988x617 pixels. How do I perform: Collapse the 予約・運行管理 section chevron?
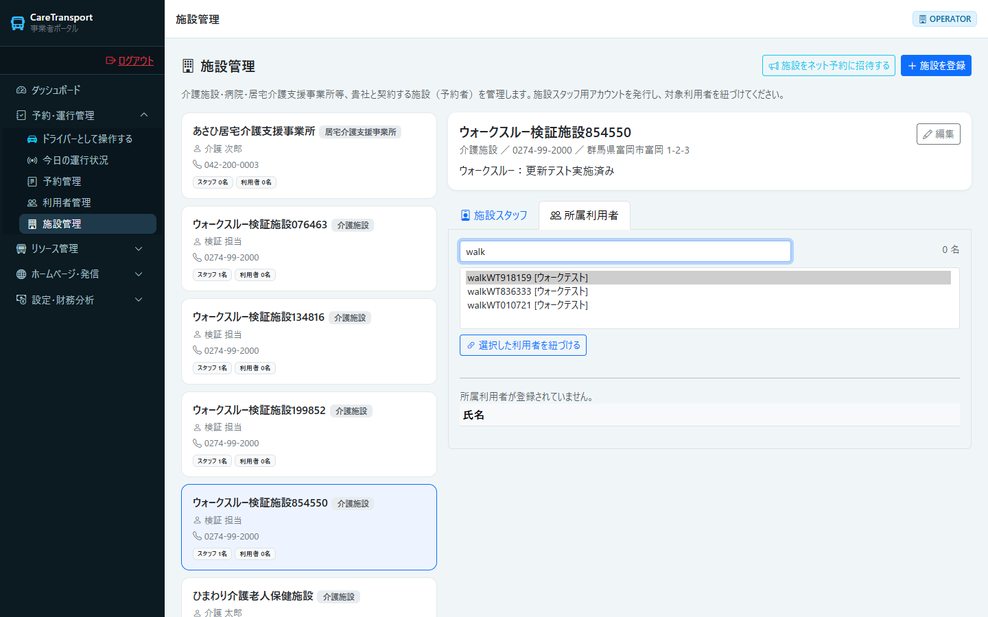point(144,115)
